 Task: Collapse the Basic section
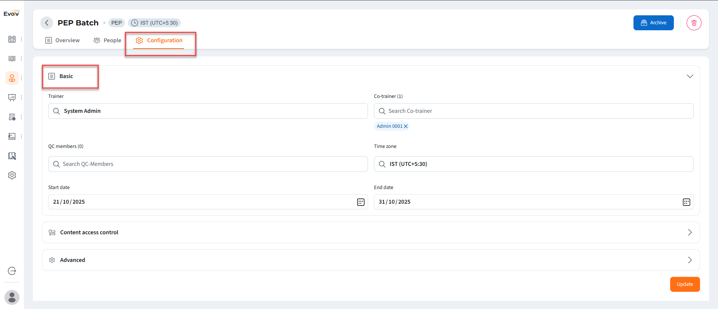(690, 76)
